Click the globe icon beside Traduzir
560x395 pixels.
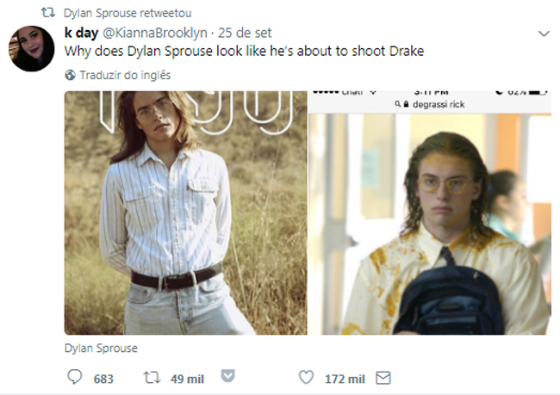(x=71, y=75)
